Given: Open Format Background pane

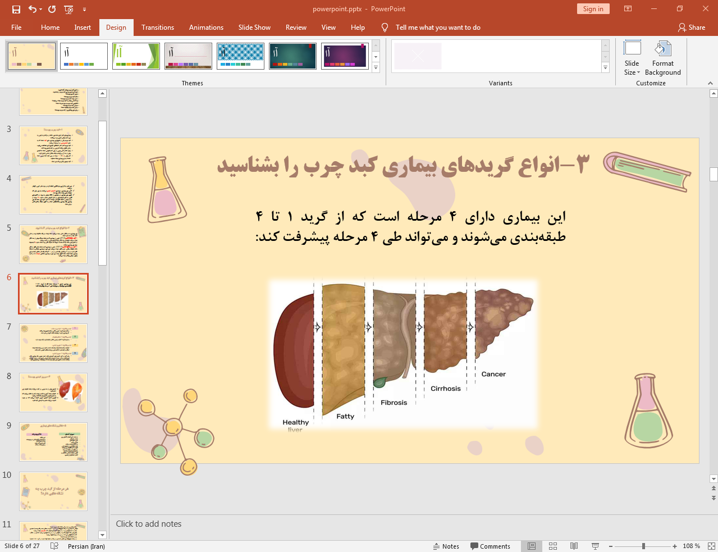Looking at the screenshot, I should pos(662,58).
